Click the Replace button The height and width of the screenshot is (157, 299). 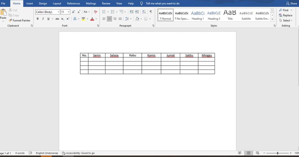[x=286, y=16]
